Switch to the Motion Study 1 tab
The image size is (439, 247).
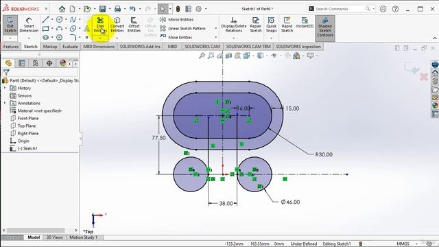point(83,237)
